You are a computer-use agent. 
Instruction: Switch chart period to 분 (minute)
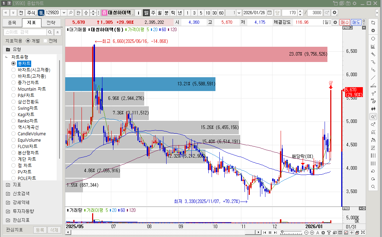coord(167,13)
